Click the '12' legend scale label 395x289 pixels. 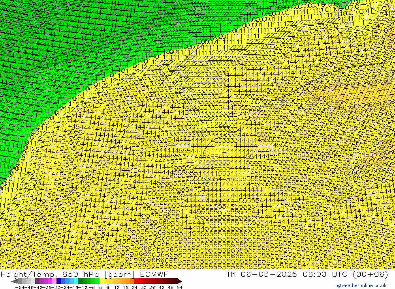(117, 287)
